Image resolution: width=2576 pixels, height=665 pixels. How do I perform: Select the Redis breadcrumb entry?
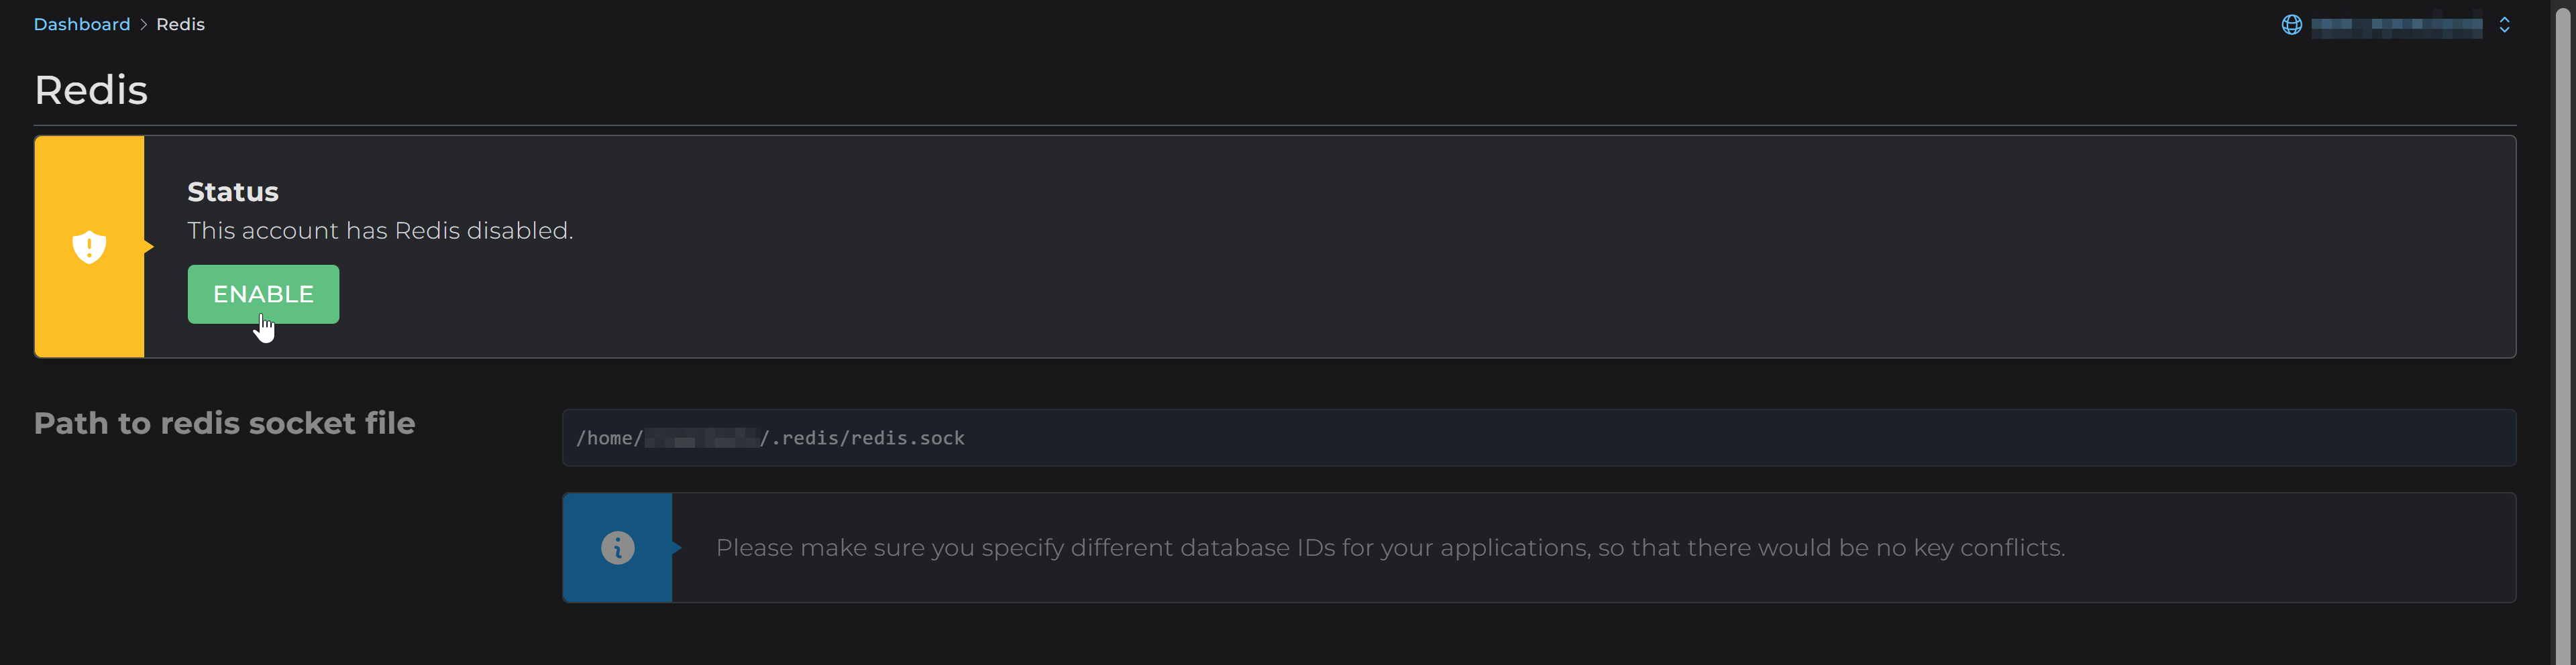point(180,23)
